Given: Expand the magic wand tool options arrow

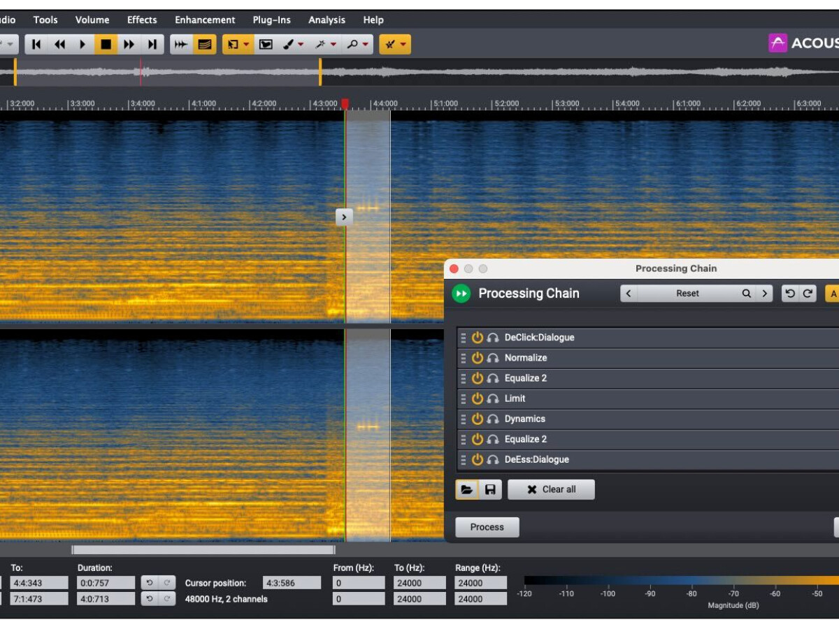Looking at the screenshot, I should tap(334, 45).
